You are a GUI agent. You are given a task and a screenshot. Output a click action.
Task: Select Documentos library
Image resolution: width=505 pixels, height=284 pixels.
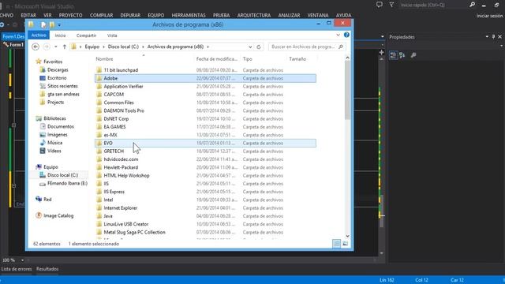point(60,126)
